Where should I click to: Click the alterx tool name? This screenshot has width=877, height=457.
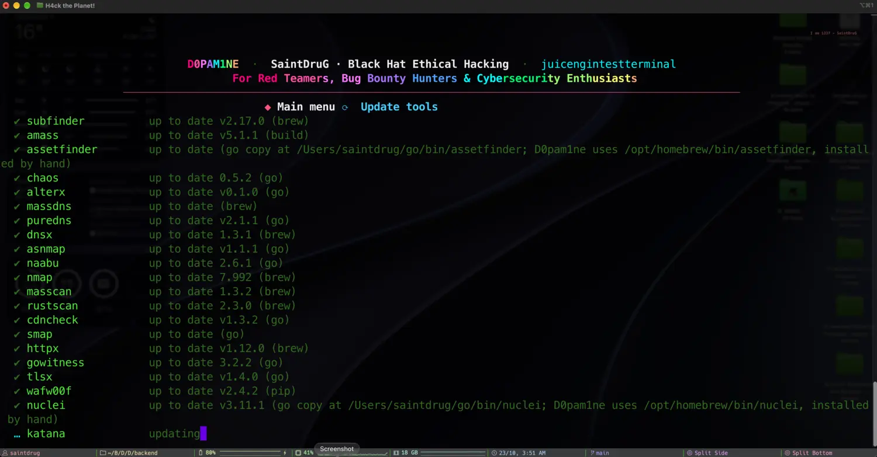tap(46, 192)
